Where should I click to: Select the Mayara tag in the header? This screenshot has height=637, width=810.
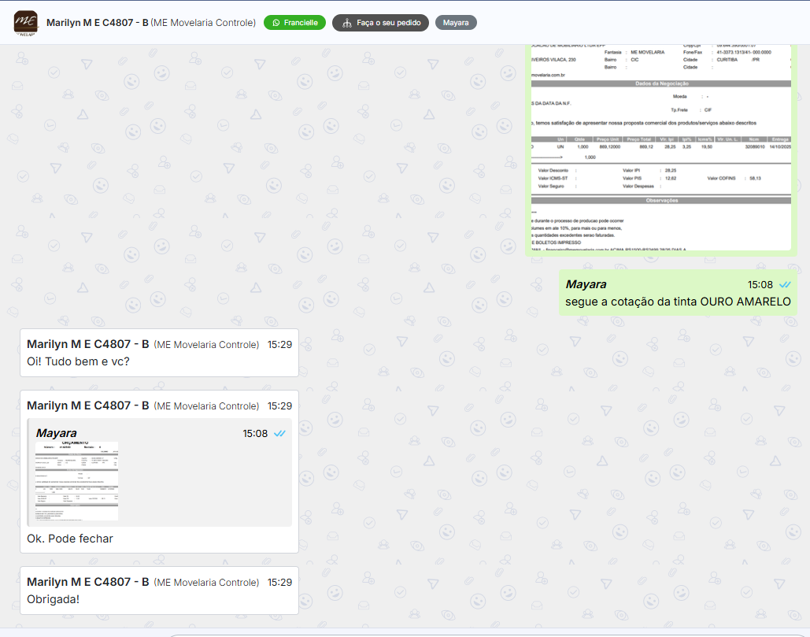(x=456, y=23)
